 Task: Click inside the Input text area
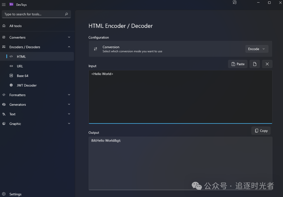[181, 97]
